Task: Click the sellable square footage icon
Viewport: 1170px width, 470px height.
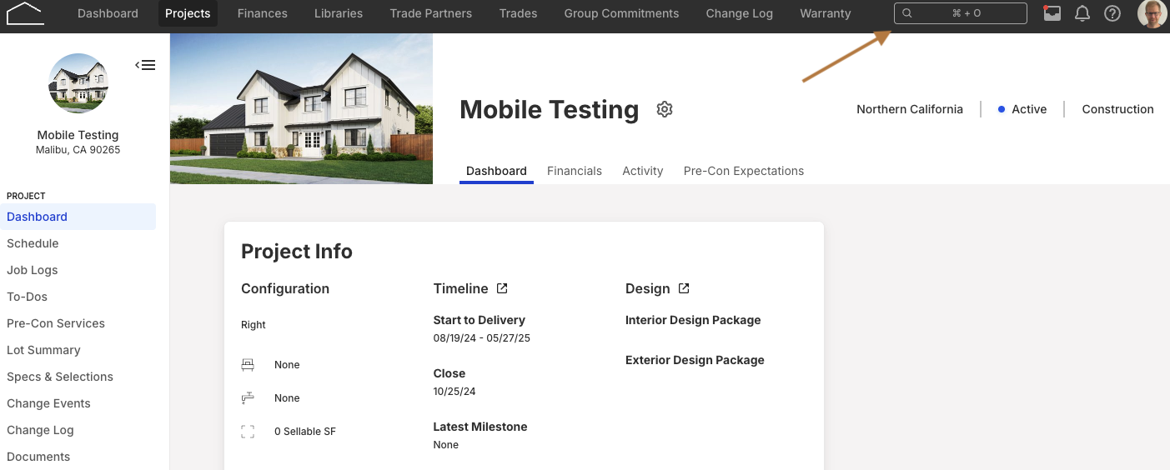Action: 248,432
